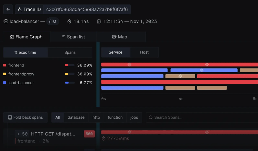Click the frontend service label in legend
The image size is (258, 151).
click(16, 65)
